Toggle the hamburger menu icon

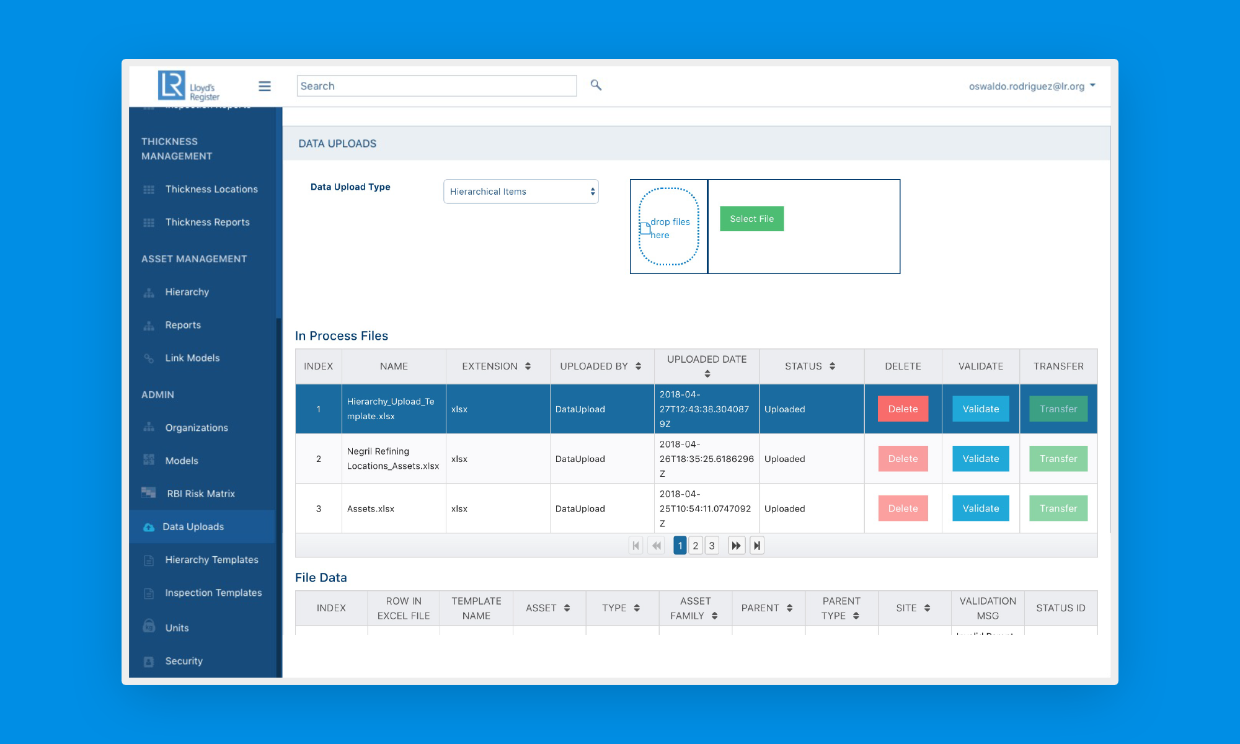[265, 86]
